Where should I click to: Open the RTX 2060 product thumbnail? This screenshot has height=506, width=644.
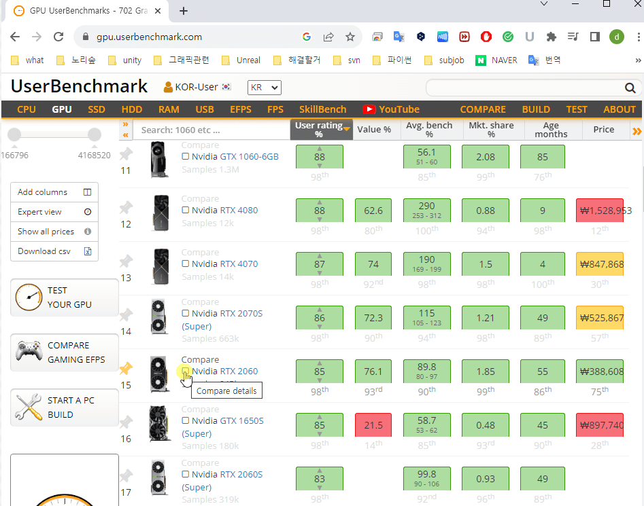pos(159,374)
